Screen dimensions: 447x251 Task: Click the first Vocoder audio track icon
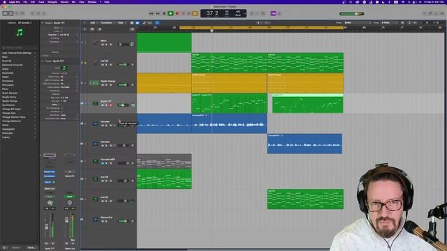(x=95, y=123)
